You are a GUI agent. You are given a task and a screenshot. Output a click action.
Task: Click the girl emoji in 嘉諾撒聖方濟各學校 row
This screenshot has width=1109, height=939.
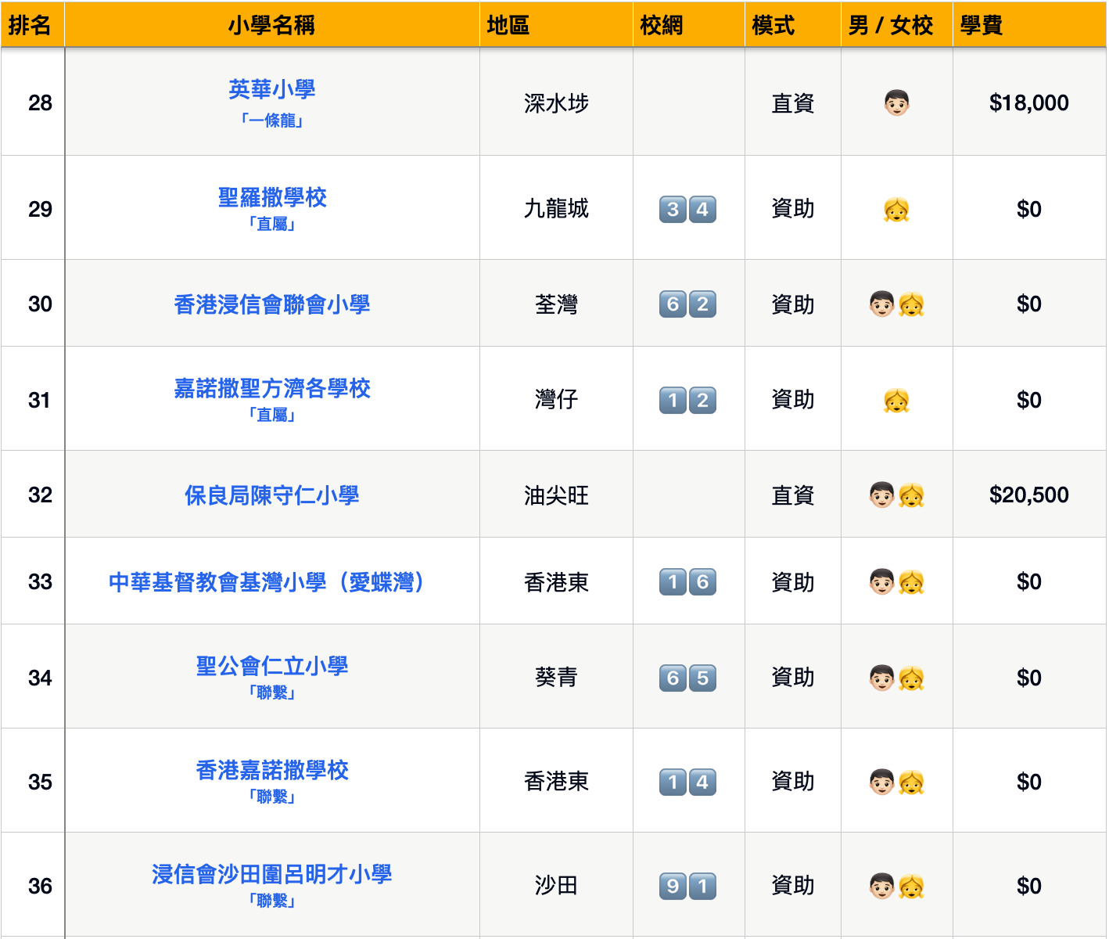(896, 401)
